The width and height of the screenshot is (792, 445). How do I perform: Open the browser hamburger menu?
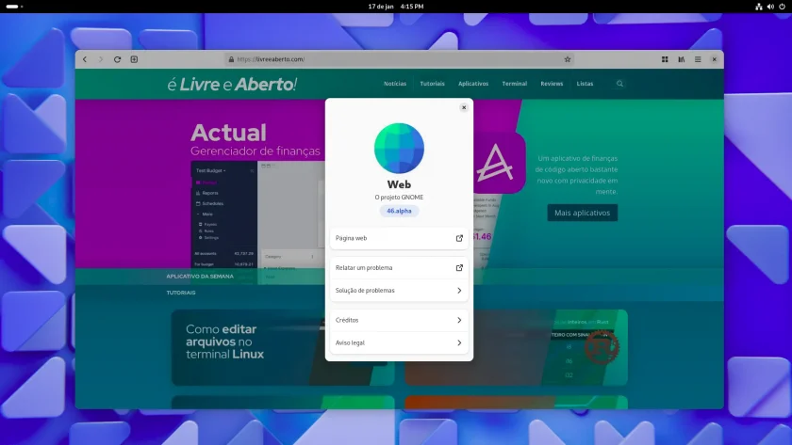698,59
